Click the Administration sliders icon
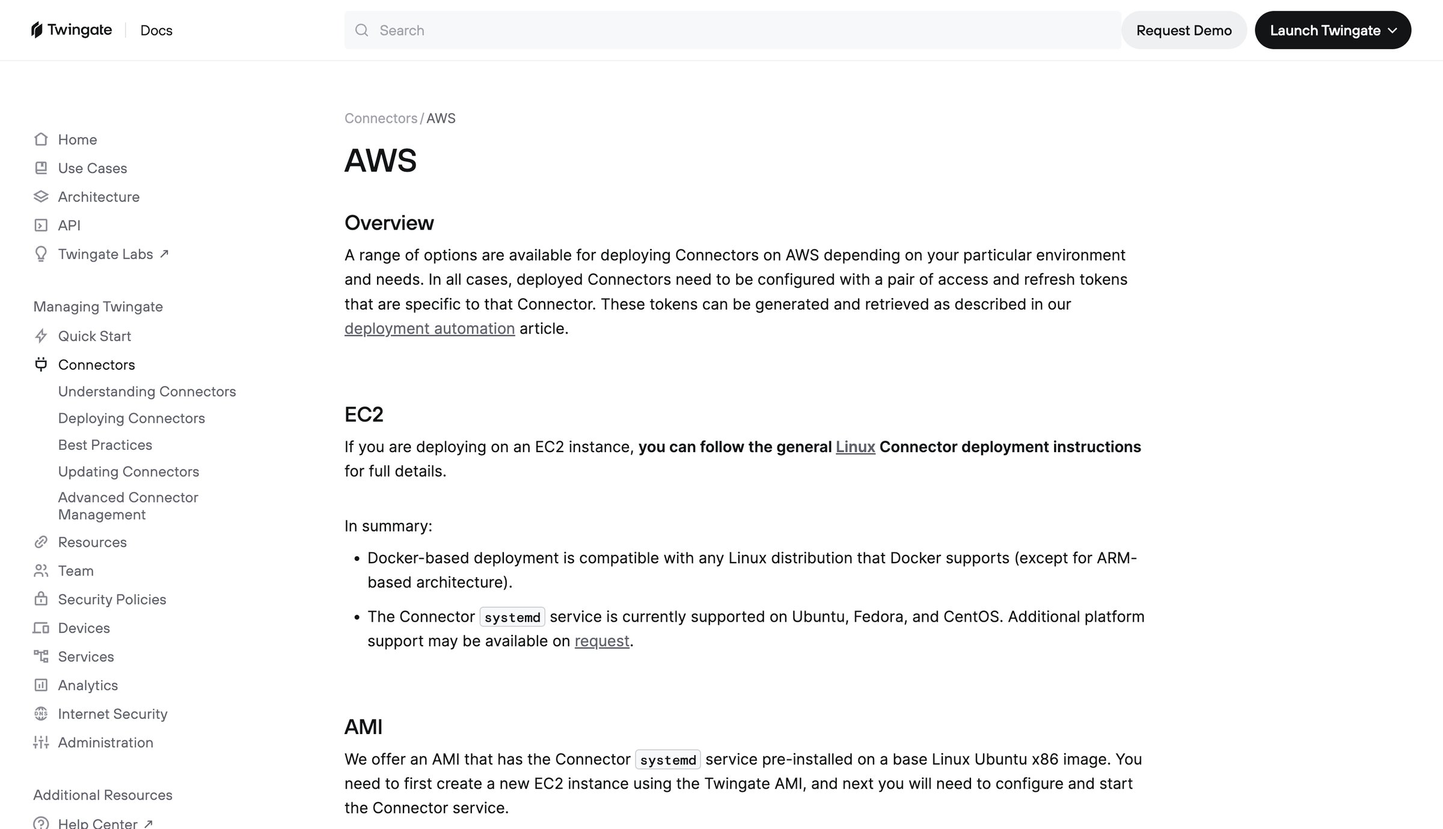This screenshot has height=829, width=1443. 41,742
